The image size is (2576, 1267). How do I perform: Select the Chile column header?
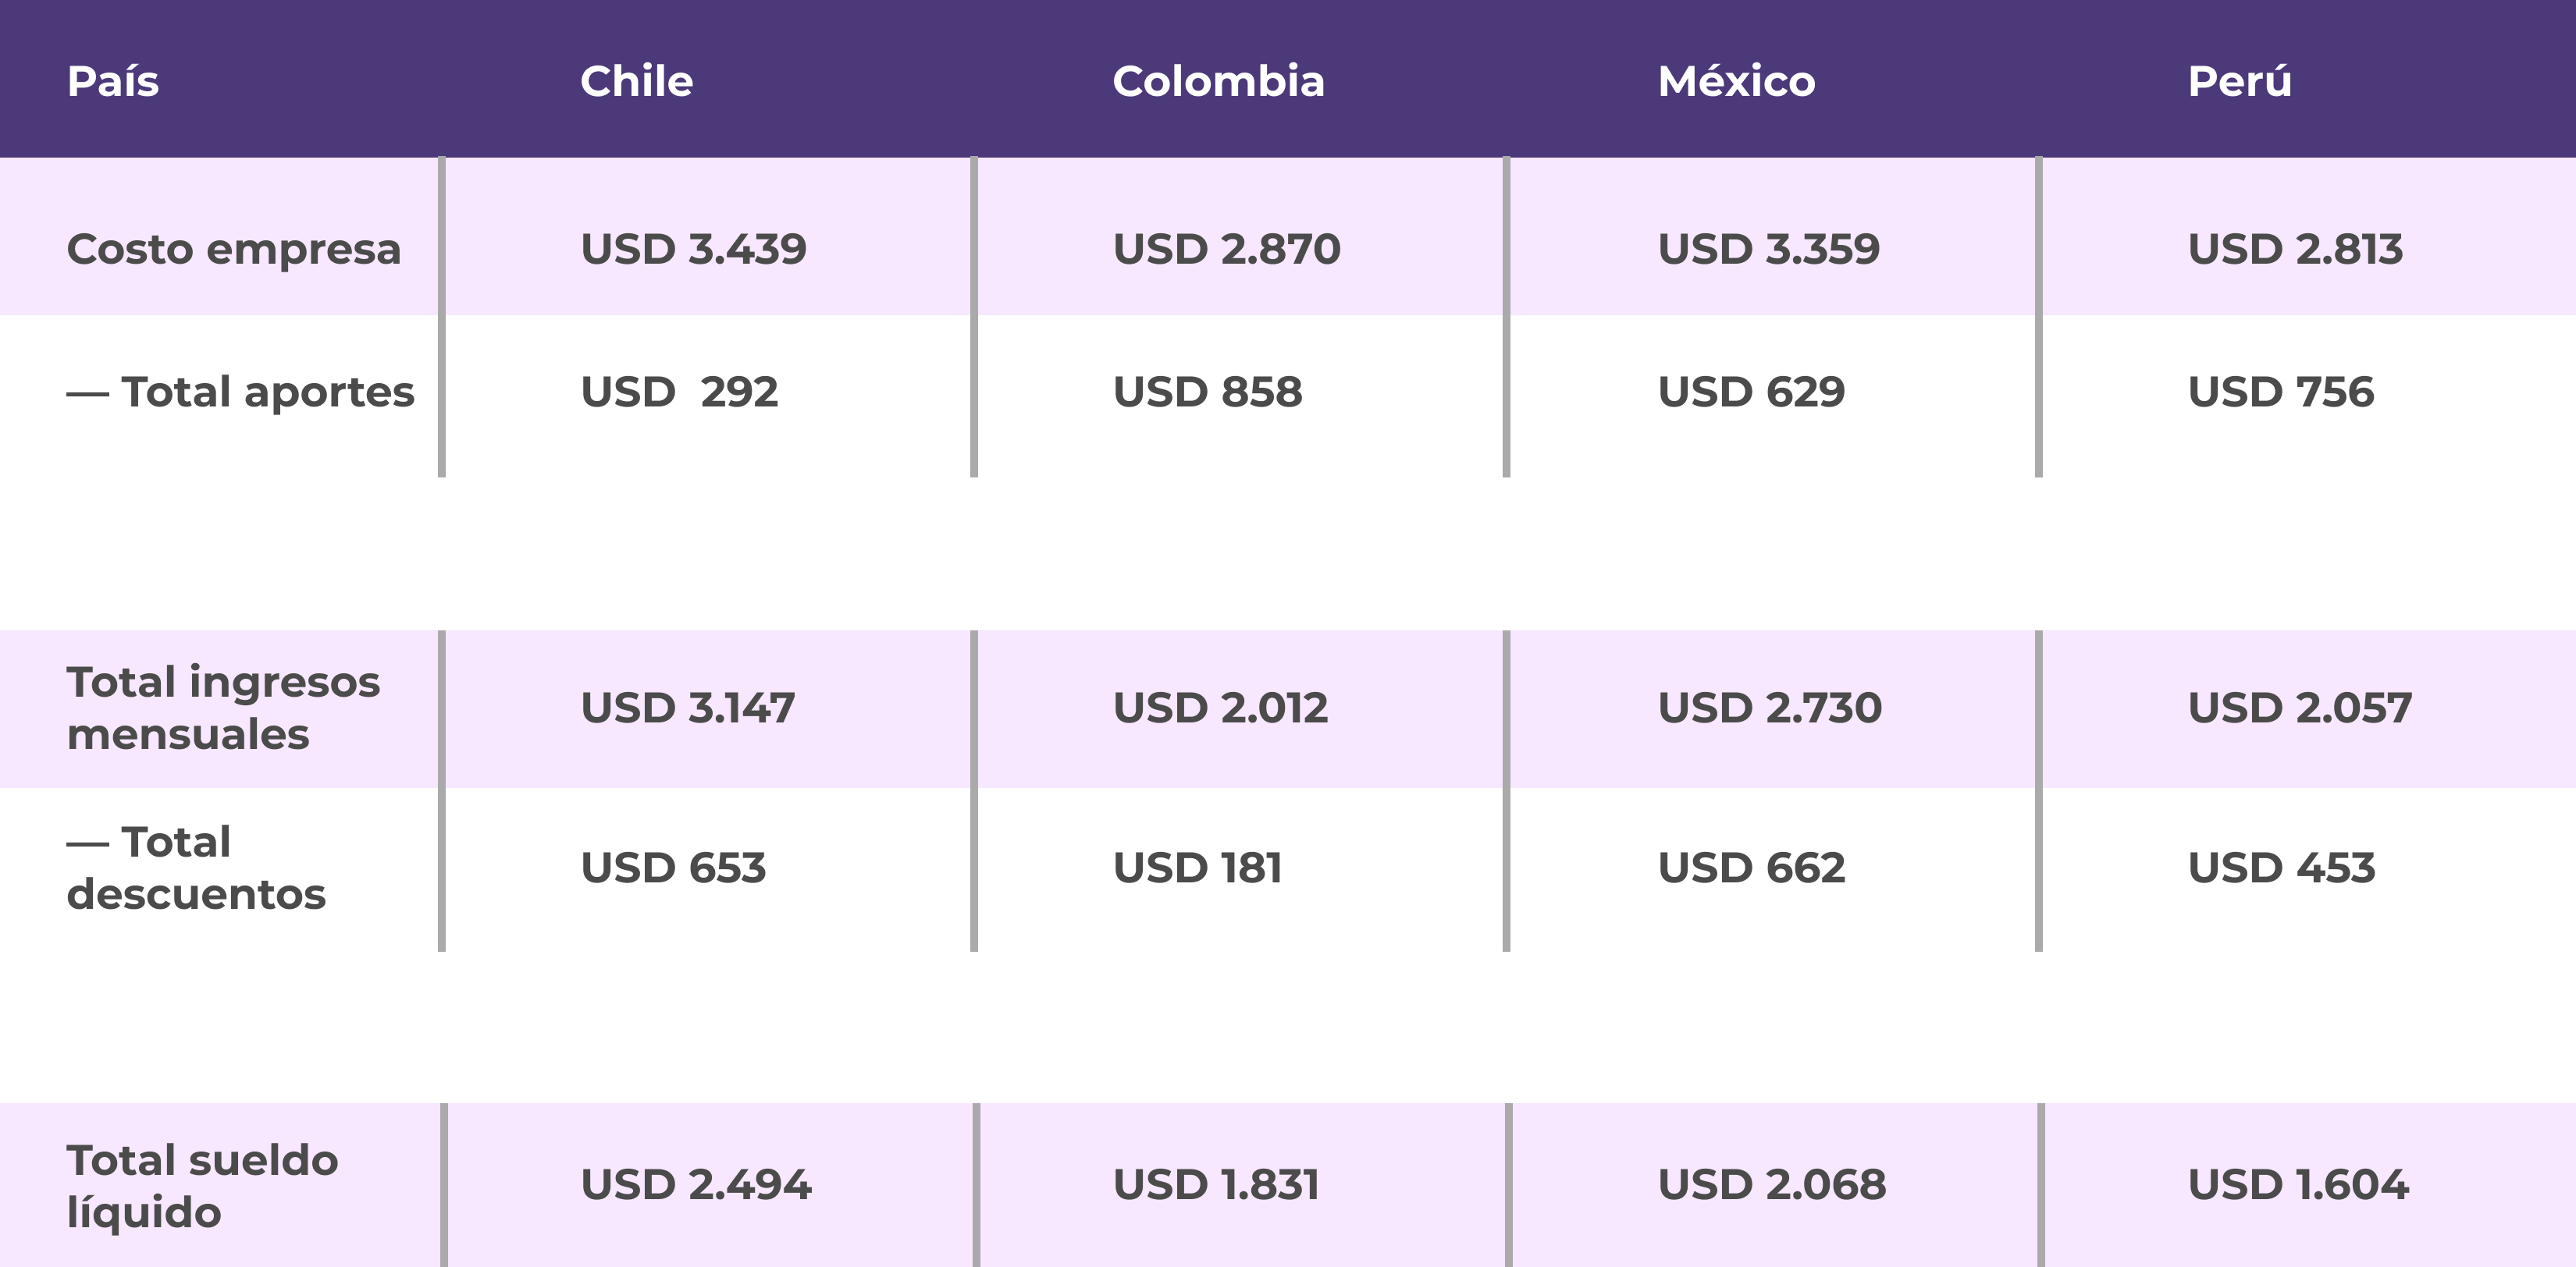pyautogui.click(x=636, y=81)
